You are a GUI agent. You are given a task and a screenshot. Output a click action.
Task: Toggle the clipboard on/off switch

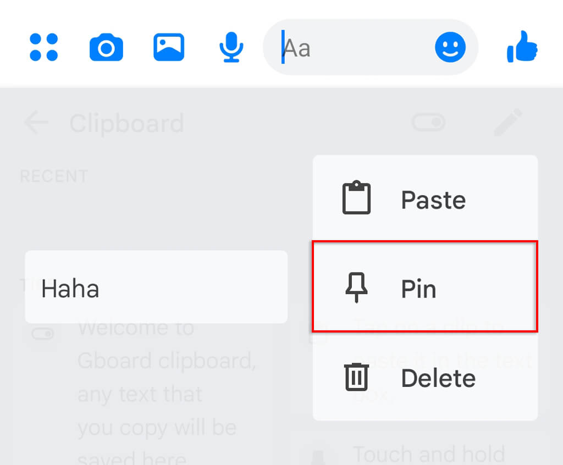[429, 123]
